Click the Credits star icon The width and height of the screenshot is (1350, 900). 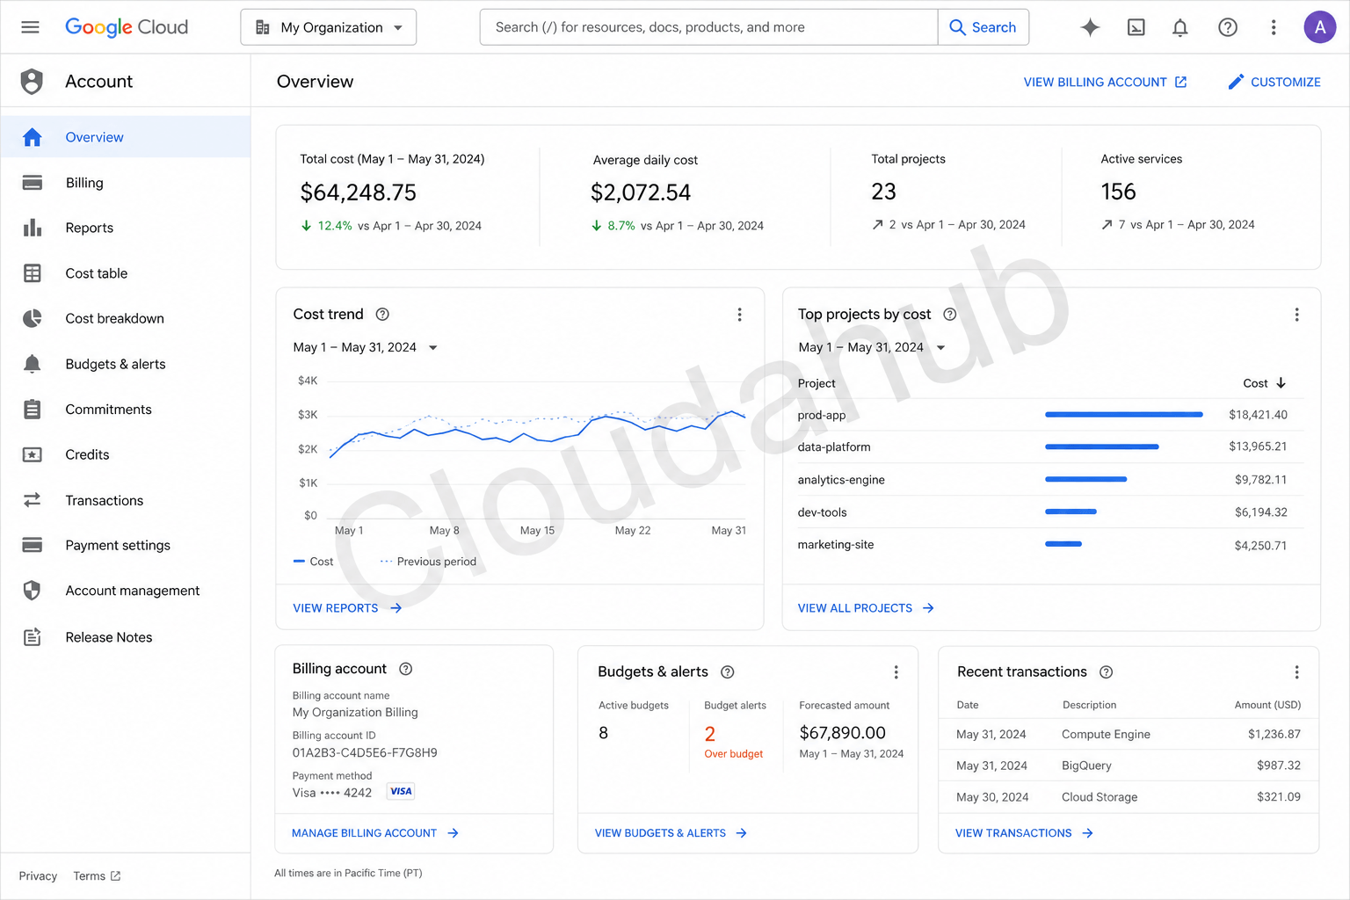coord(33,454)
